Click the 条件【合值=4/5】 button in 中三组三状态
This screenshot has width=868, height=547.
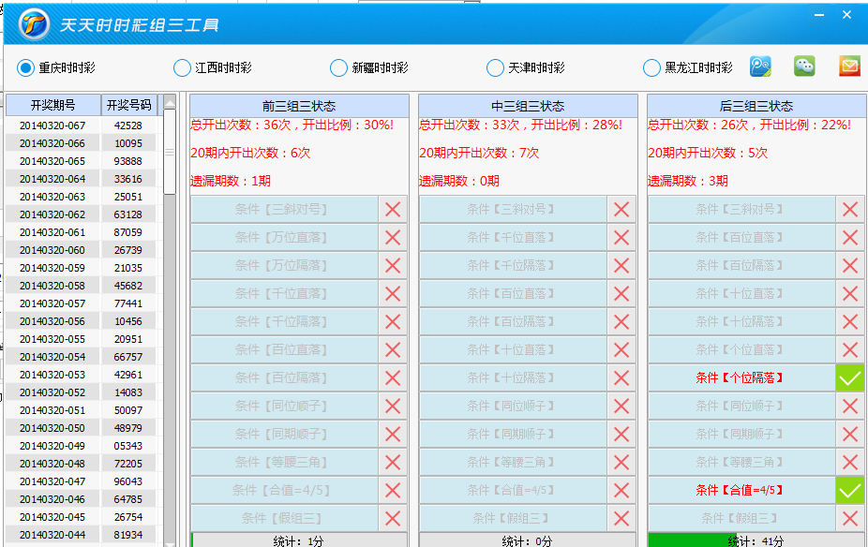pyautogui.click(x=511, y=490)
